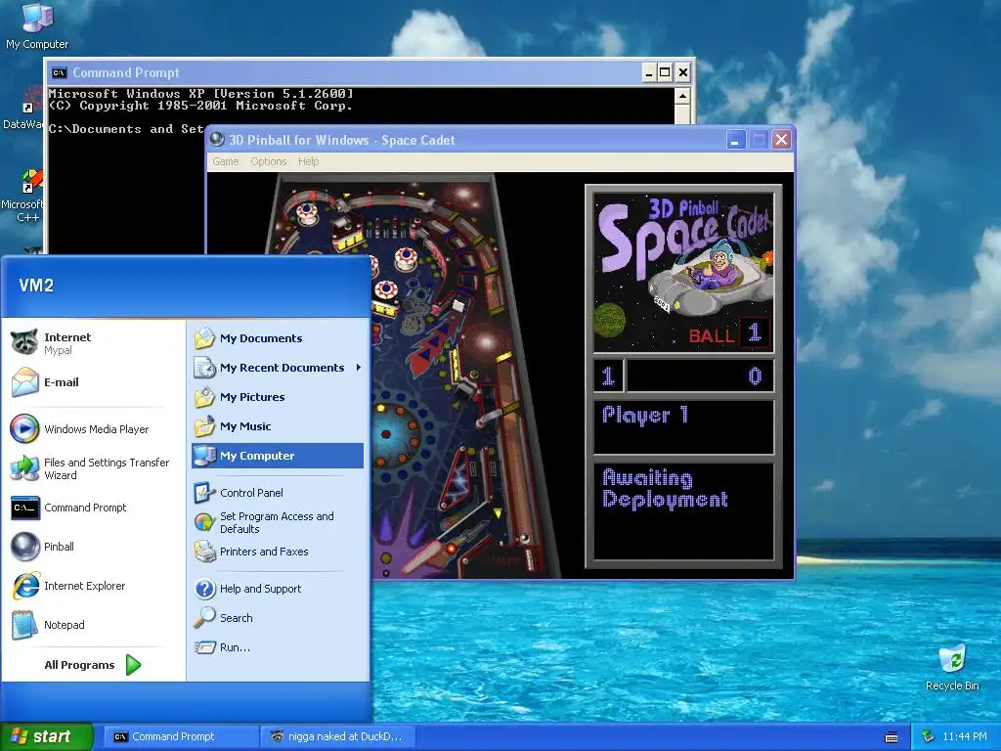Image resolution: width=1001 pixels, height=751 pixels.
Task: Open highlighted My Computer icon in Start menu
Action: [x=205, y=456]
